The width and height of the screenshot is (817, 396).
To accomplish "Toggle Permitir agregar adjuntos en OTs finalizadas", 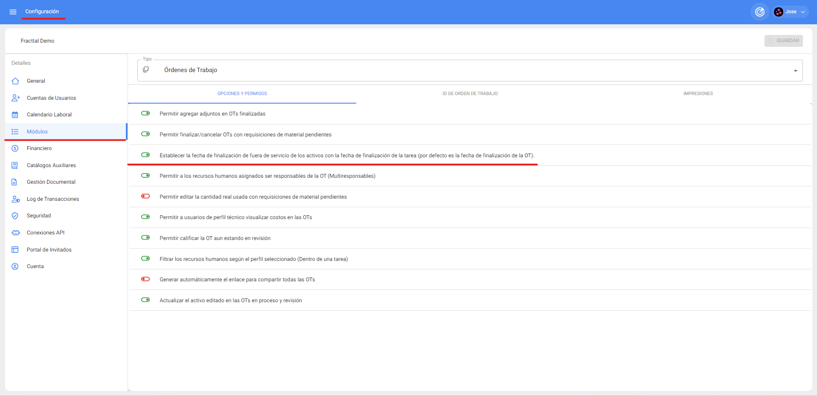I will click(145, 113).
